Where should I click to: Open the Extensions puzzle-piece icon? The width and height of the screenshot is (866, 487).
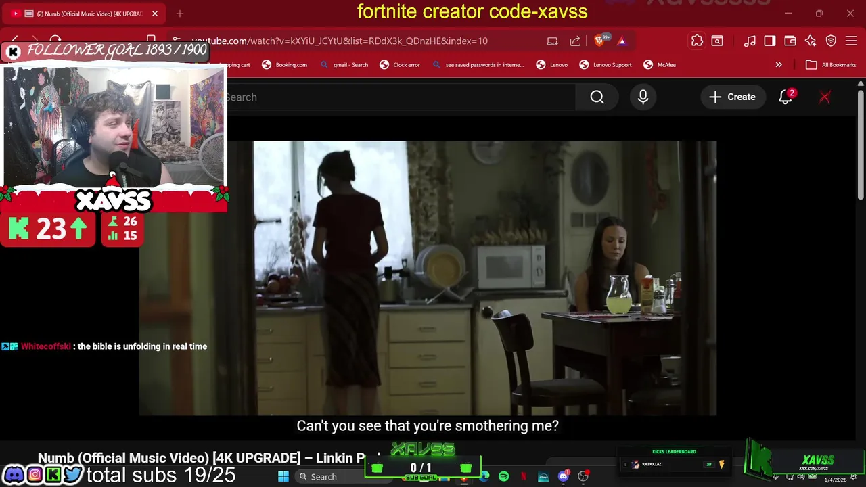click(x=697, y=41)
